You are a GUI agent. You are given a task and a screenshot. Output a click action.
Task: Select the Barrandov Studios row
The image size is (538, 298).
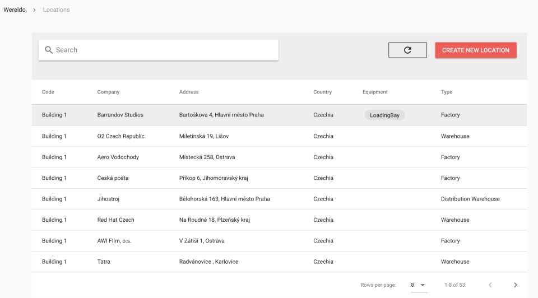tap(120, 115)
